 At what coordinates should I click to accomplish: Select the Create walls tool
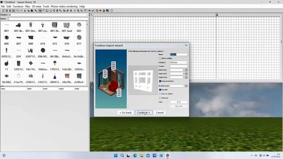[x=47, y=11]
